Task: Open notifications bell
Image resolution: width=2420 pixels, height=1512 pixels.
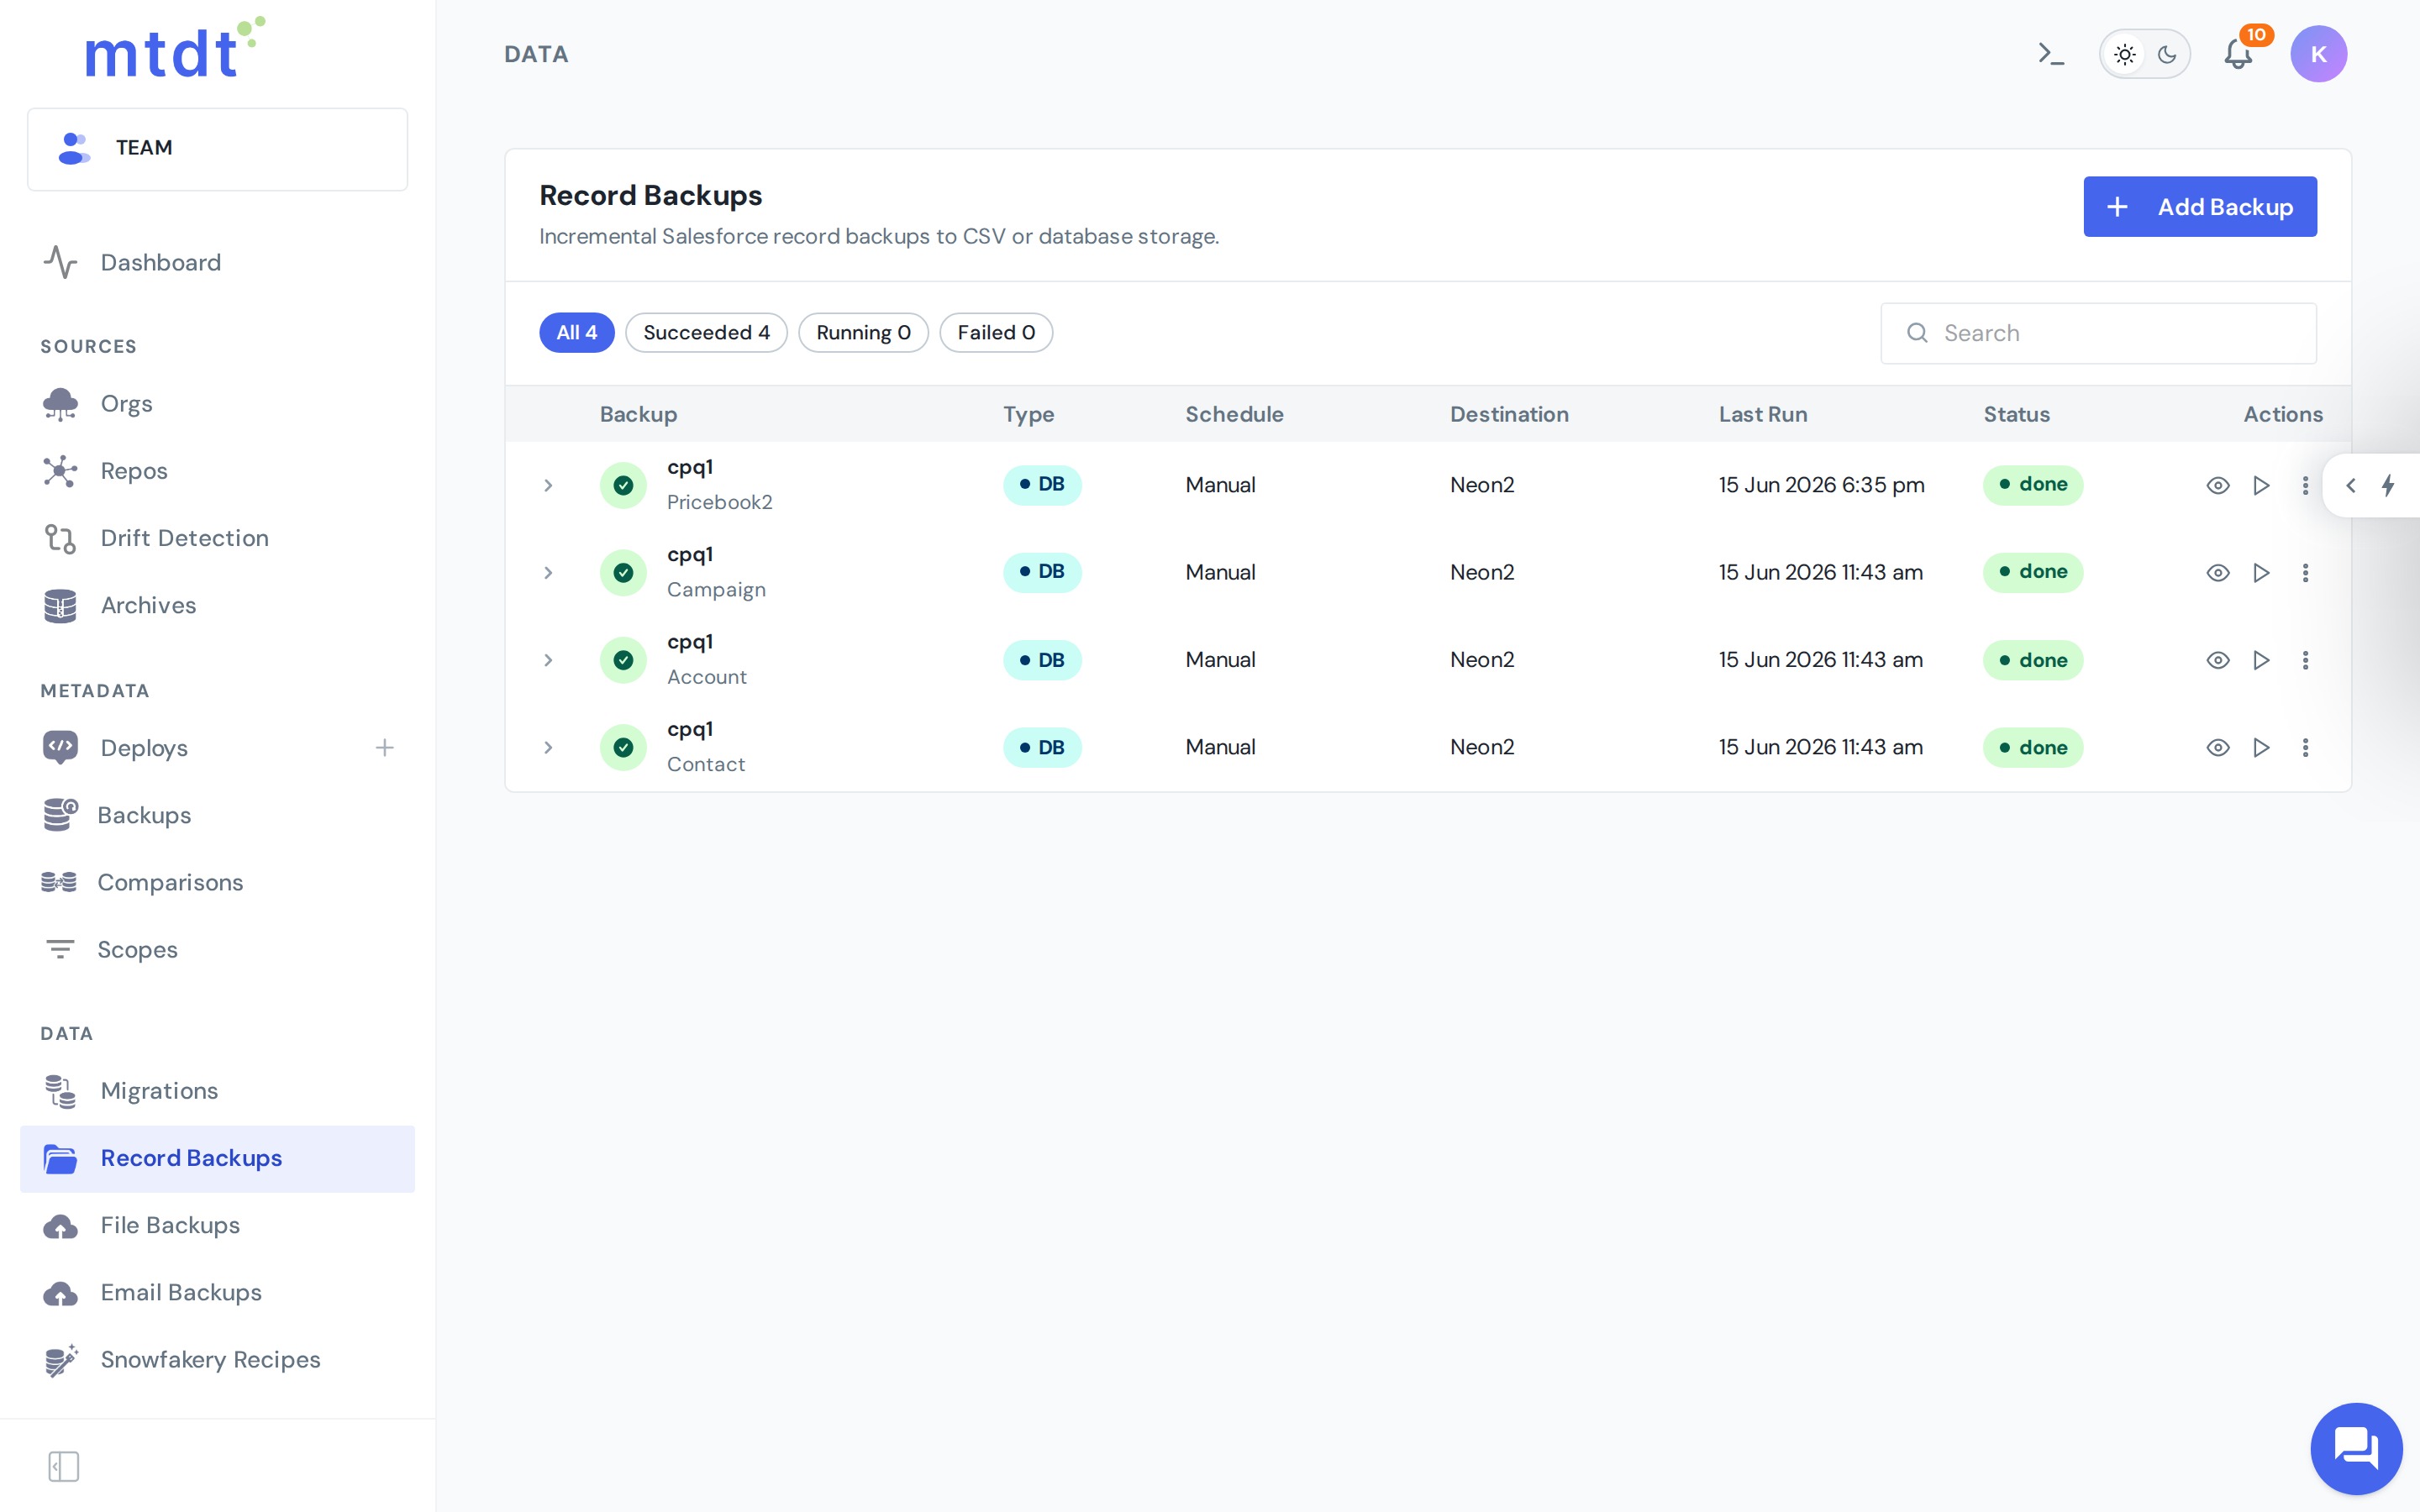Action: click(x=2238, y=54)
